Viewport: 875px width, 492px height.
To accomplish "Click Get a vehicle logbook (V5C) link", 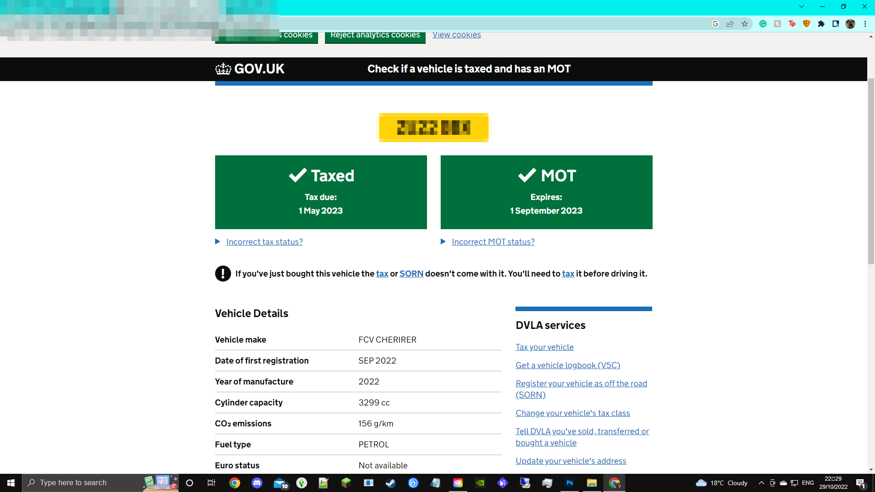I will point(568,365).
